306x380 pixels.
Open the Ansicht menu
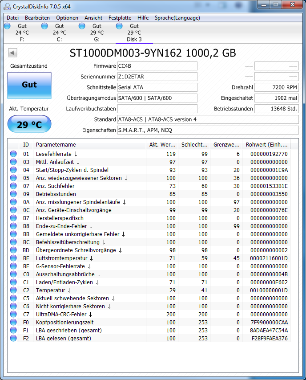coord(93,18)
